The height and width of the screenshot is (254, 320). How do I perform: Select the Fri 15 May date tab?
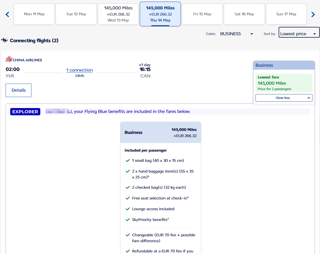(202, 14)
